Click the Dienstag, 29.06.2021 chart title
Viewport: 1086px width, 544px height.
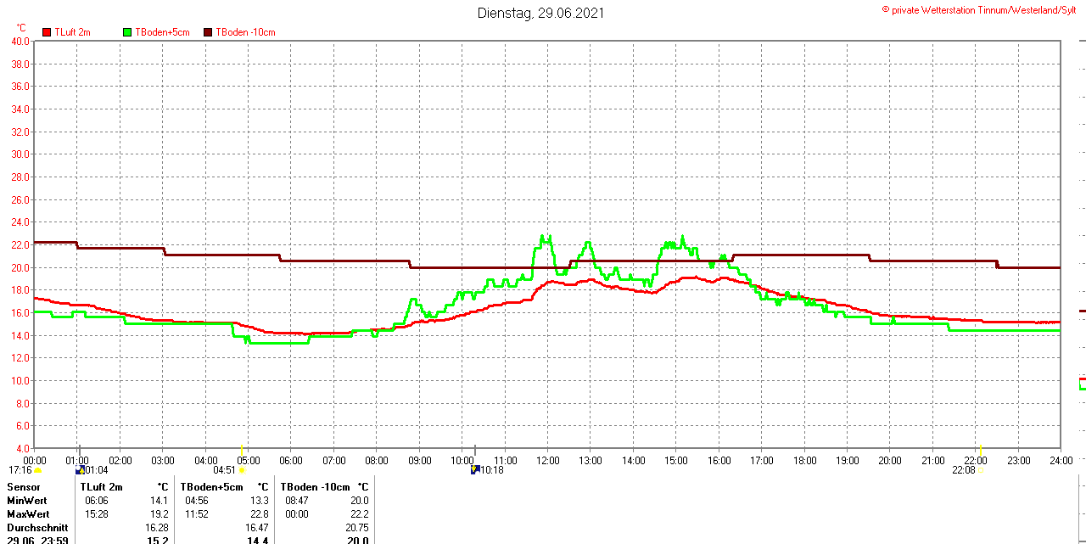coord(541,13)
